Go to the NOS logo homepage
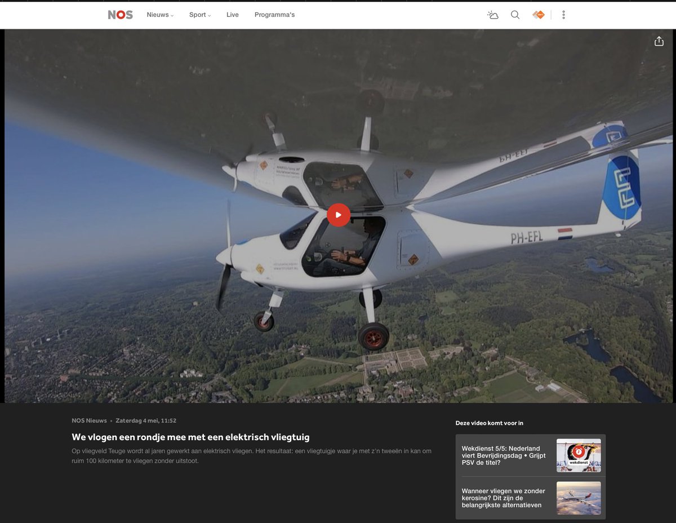 coord(120,15)
